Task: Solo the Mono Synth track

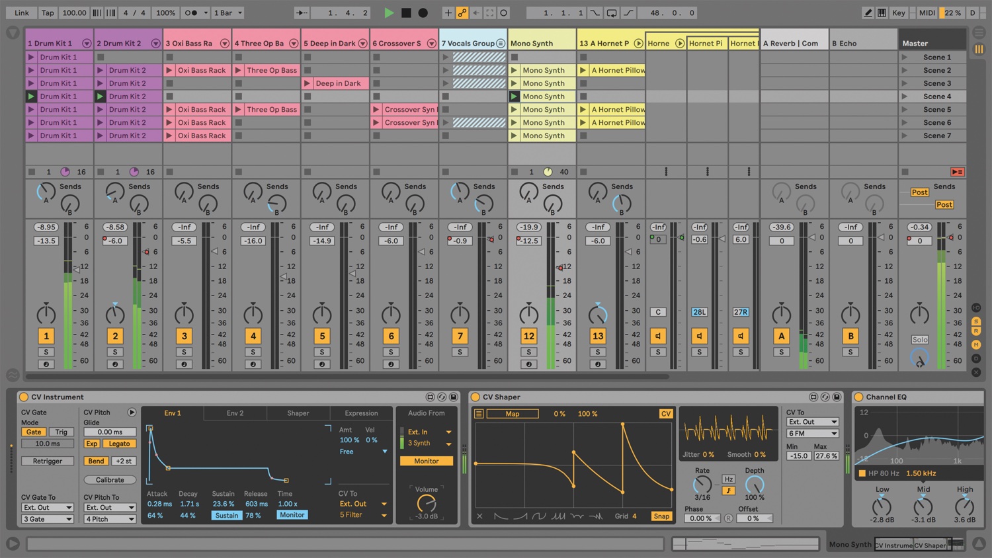Action: tap(529, 352)
